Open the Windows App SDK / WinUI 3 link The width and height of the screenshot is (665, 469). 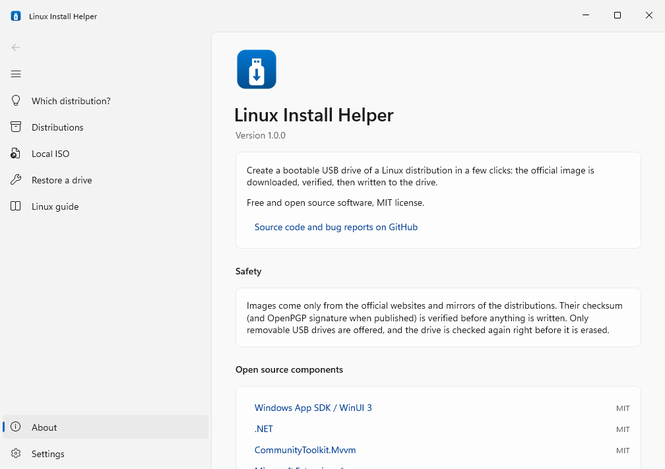(x=313, y=408)
